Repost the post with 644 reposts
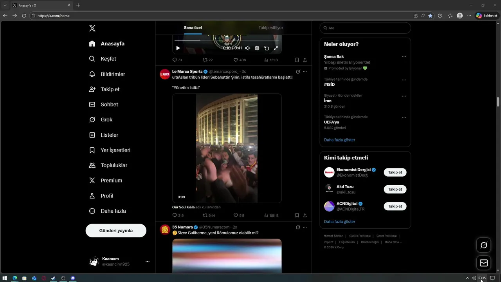The height and width of the screenshot is (282, 501). point(209,215)
